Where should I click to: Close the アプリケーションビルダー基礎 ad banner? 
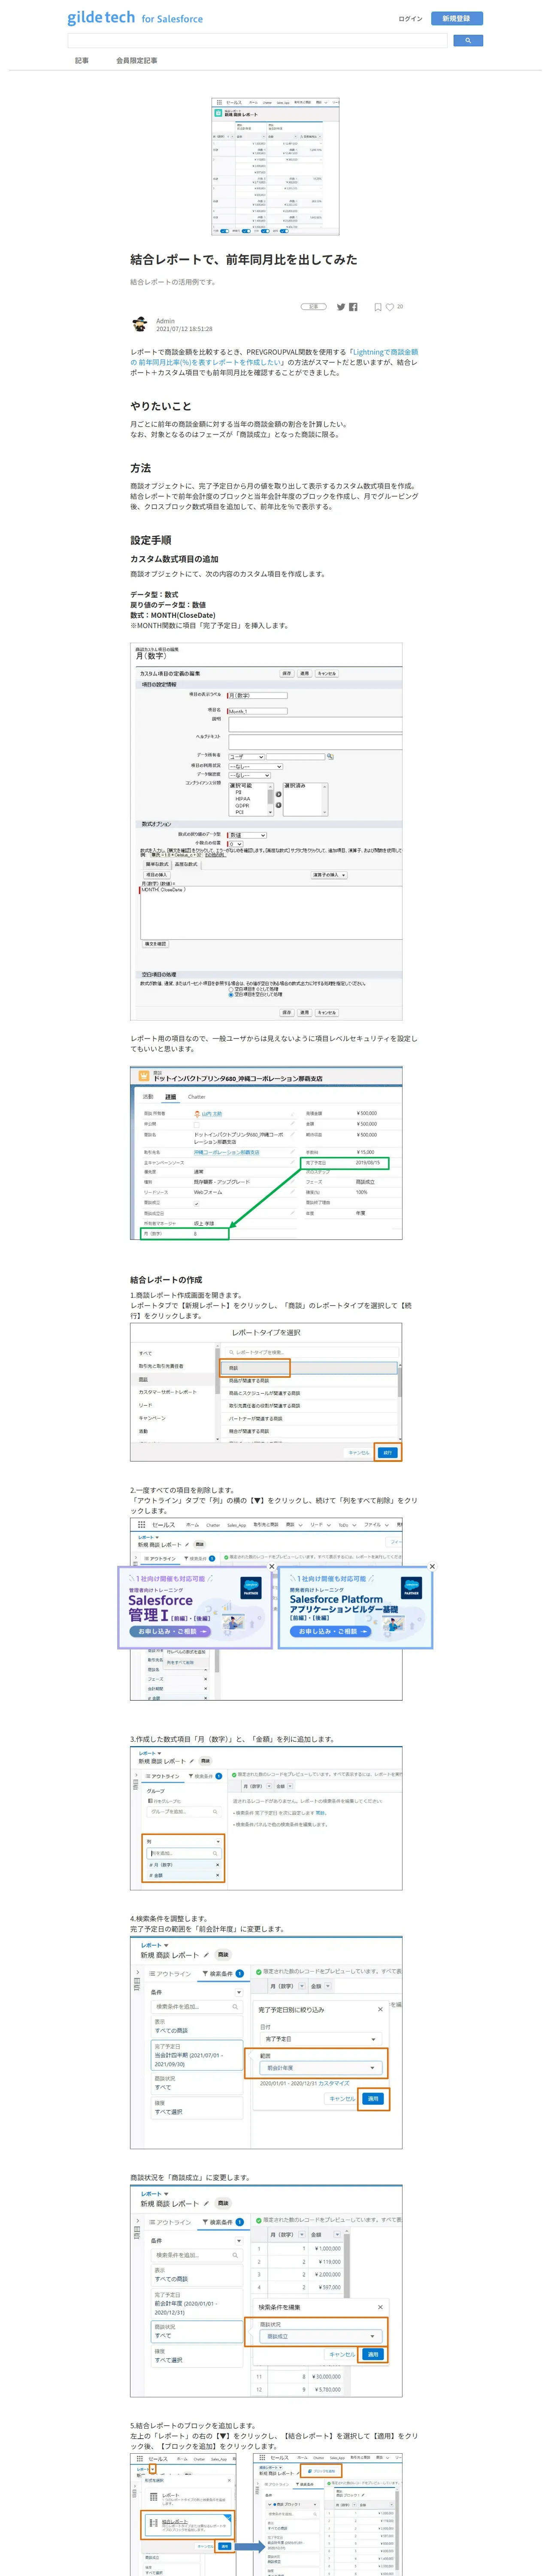point(432,1566)
